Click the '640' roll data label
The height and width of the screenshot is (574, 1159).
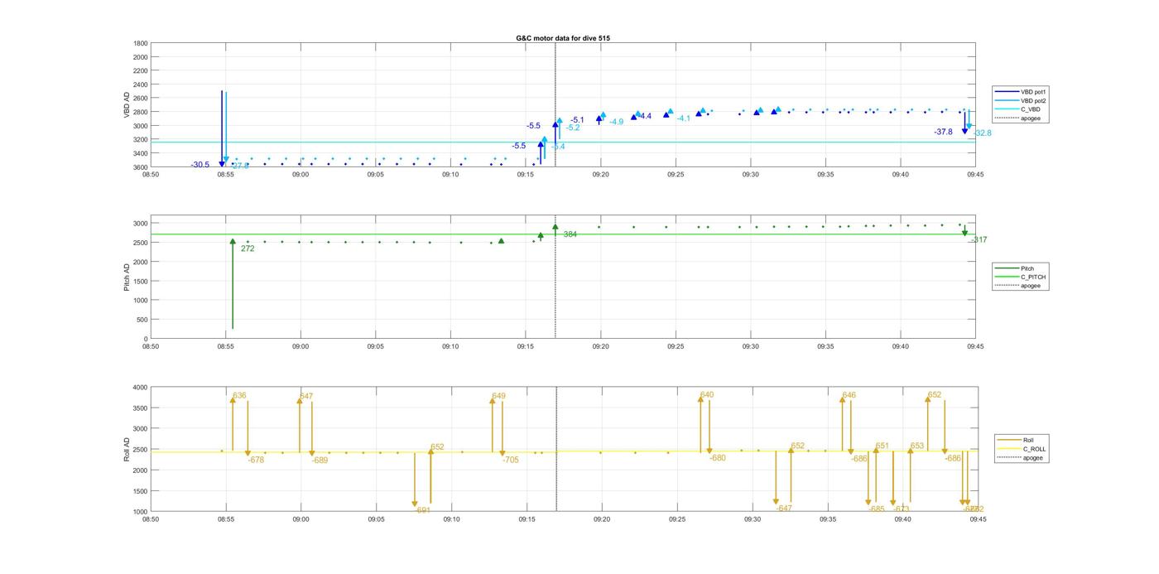(707, 395)
